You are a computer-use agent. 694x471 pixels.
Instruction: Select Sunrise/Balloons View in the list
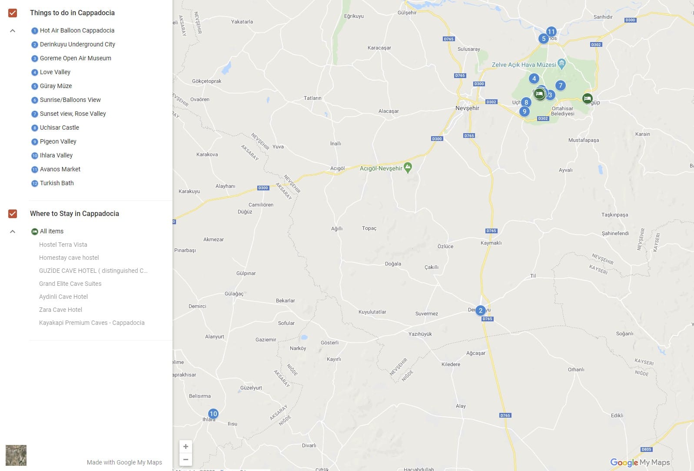pyautogui.click(x=70, y=100)
